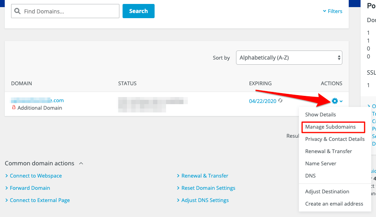This screenshot has width=376, height=217.
Task: Expand the Filters chevron
Action: (x=325, y=11)
